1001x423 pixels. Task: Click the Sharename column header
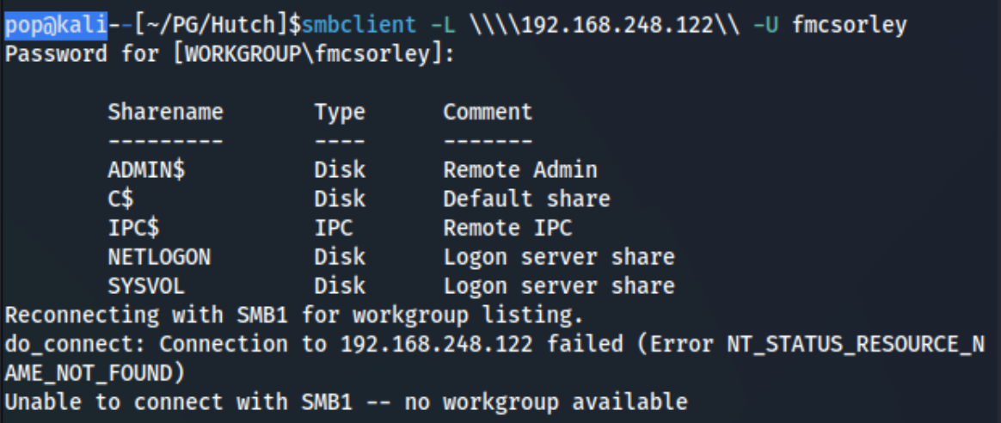(x=165, y=113)
